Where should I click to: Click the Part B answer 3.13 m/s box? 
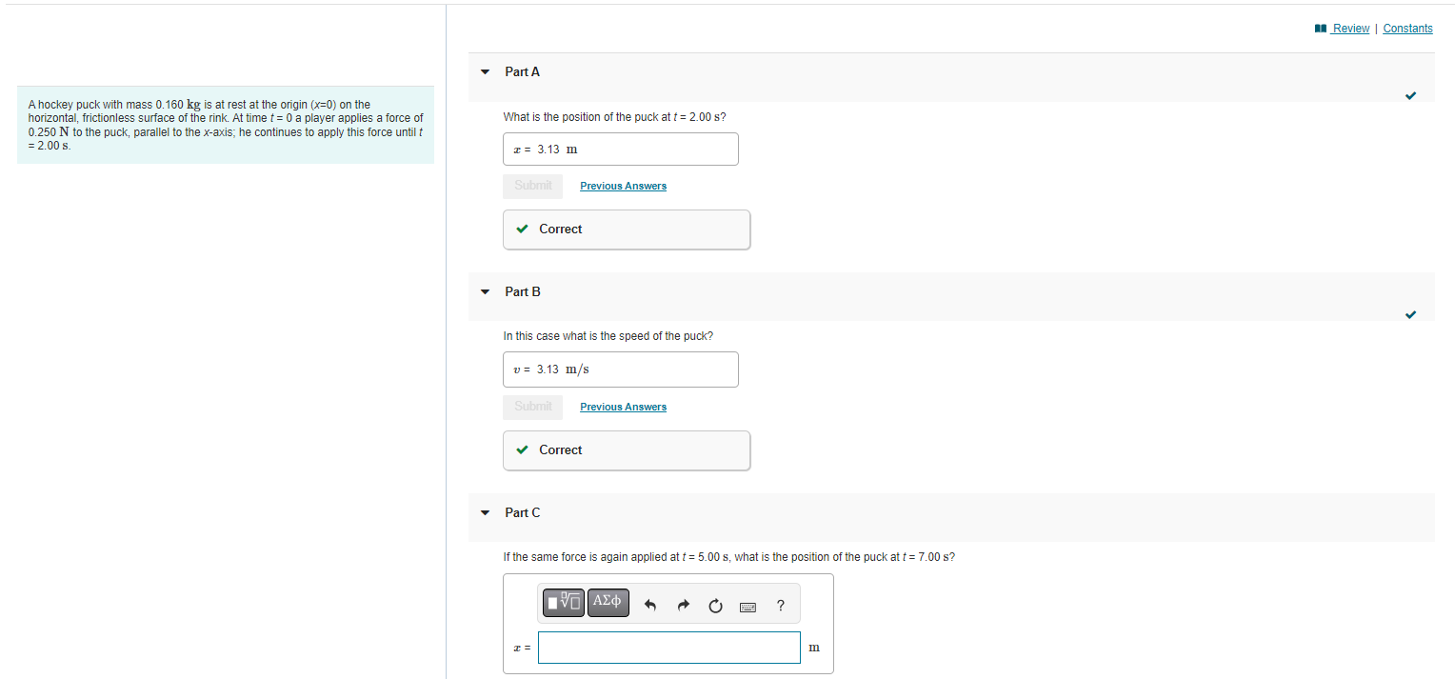(620, 369)
